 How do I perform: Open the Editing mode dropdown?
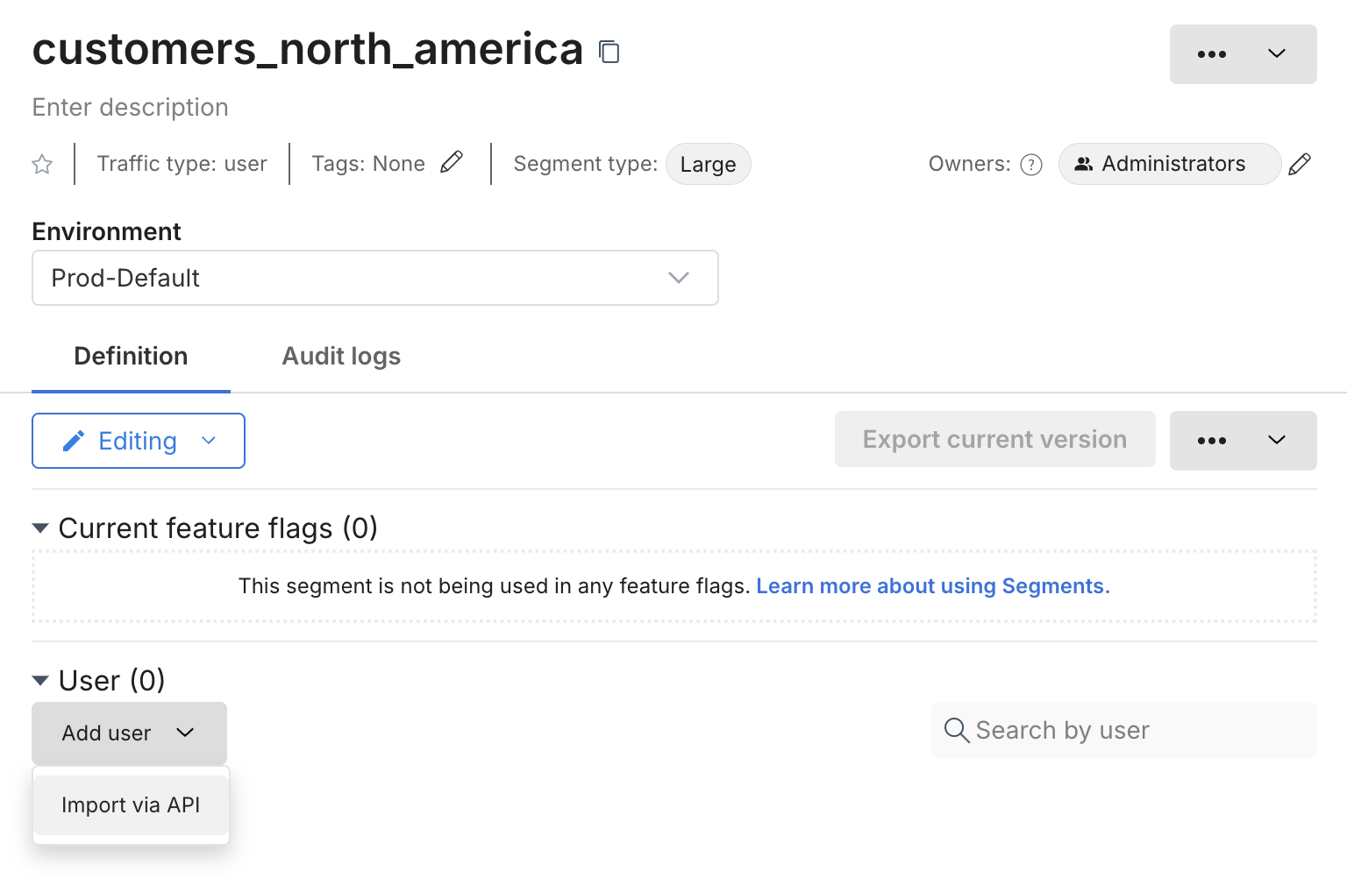pyautogui.click(x=139, y=441)
